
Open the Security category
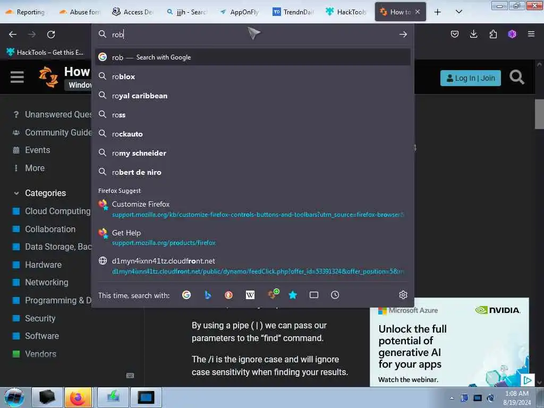coord(34,318)
